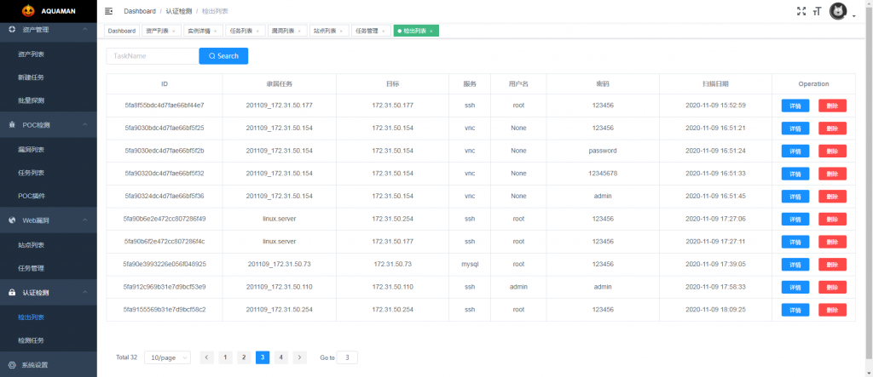Click the mysql service cell
The height and width of the screenshot is (377, 873).
(470, 264)
